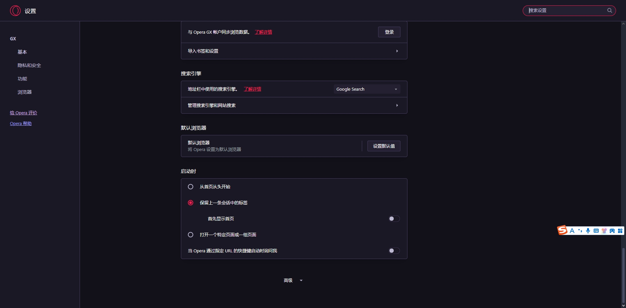Image resolution: width=626 pixels, height=308 pixels.
Task: Open the four-squares toolbox icon on IME bar
Action: pyautogui.click(x=620, y=231)
